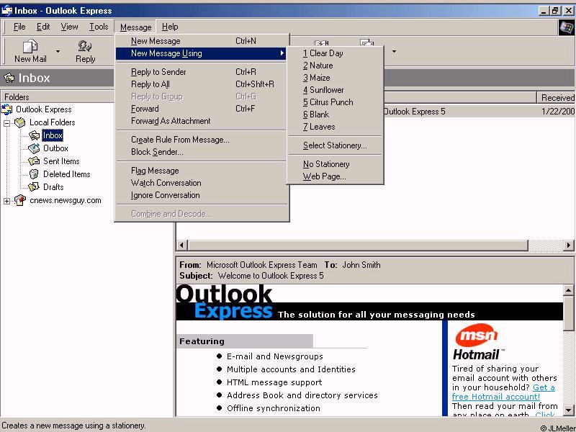Screen dimensions: 576x432
Task: Click Select Stationery... in the submenu
Action: click(x=334, y=145)
